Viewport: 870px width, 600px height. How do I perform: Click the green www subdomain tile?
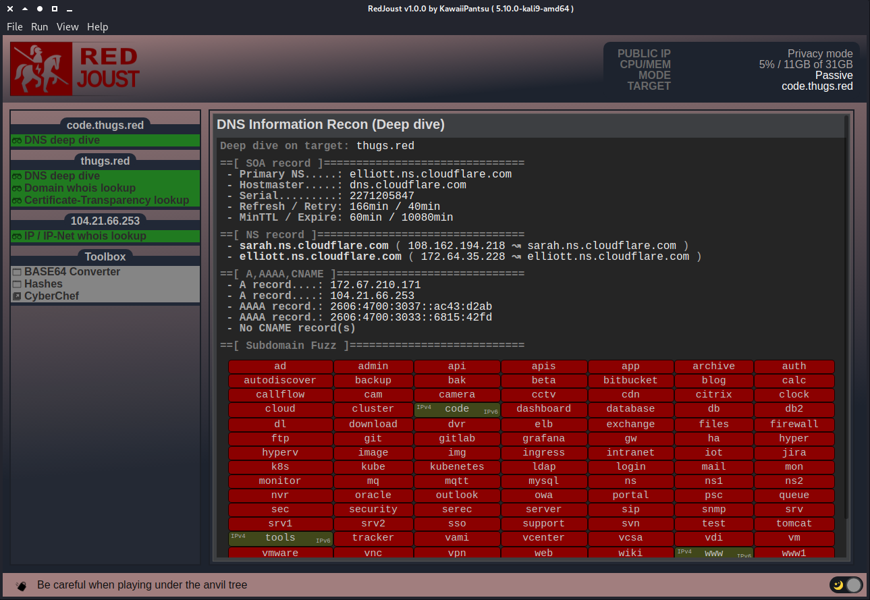pos(713,553)
